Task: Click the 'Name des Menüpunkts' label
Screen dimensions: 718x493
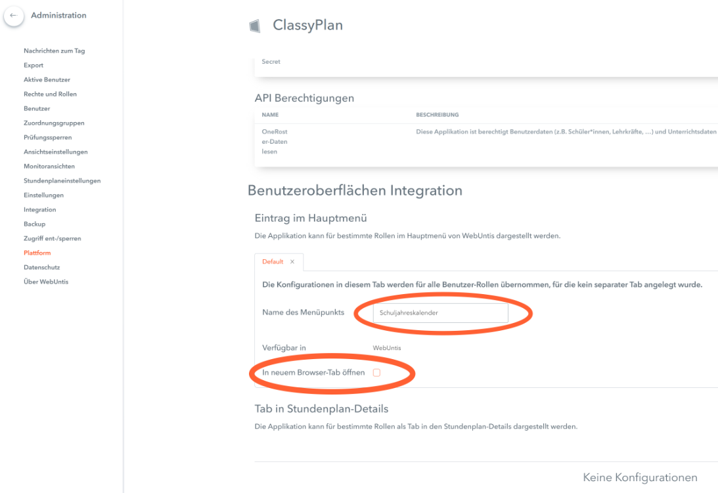Action: click(303, 312)
